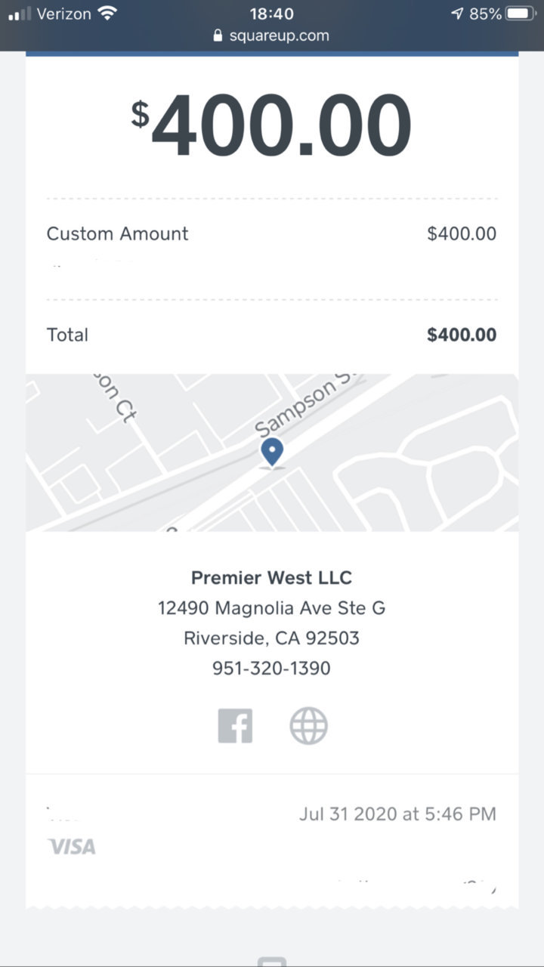Tap the location services arrow icon
Screen dimensions: 544x967
456,14
